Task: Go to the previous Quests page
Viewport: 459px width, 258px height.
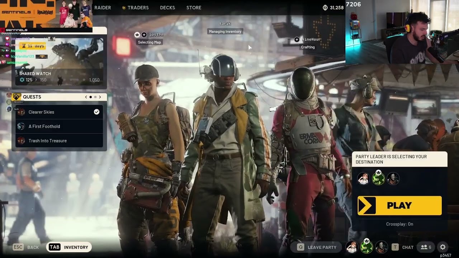Action: pos(86,97)
